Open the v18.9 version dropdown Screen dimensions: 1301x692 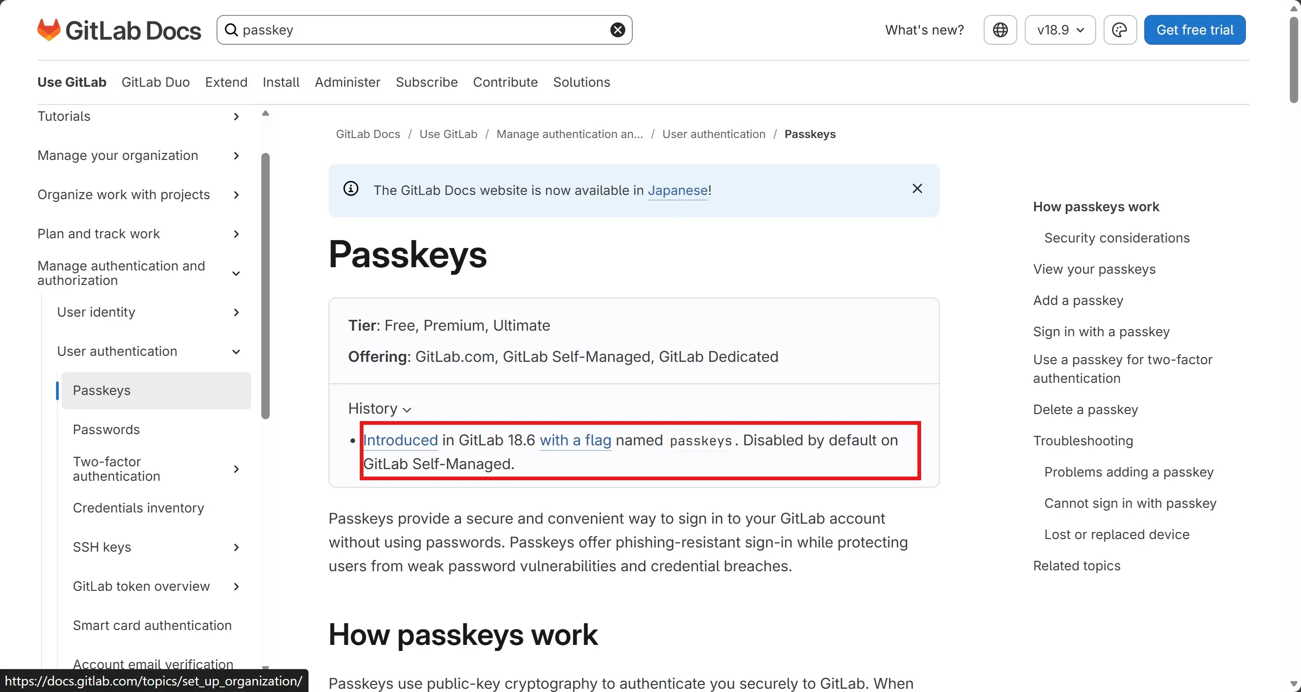pos(1059,29)
